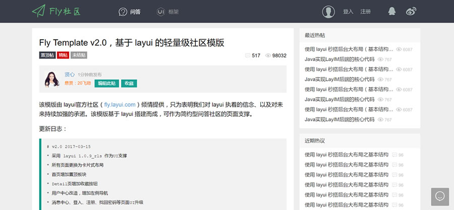Log in with Weibo icon
Viewport: 454px width, 210px height.
coord(412,11)
